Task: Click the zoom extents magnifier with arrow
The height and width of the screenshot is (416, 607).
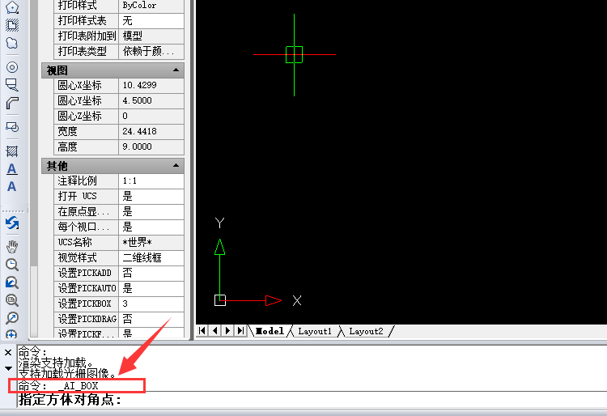Action: coord(12,318)
